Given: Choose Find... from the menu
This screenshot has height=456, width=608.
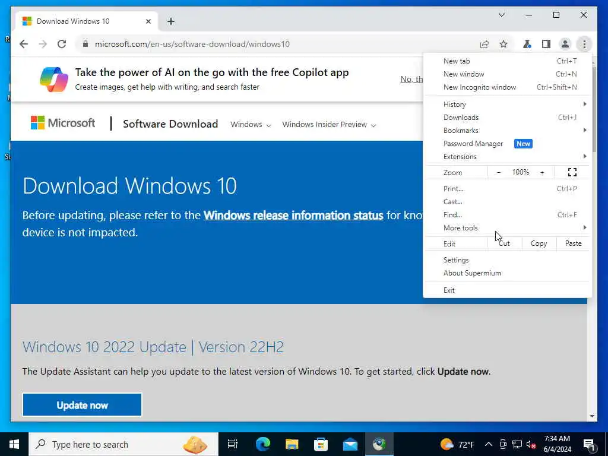Looking at the screenshot, I should (x=507, y=215).
